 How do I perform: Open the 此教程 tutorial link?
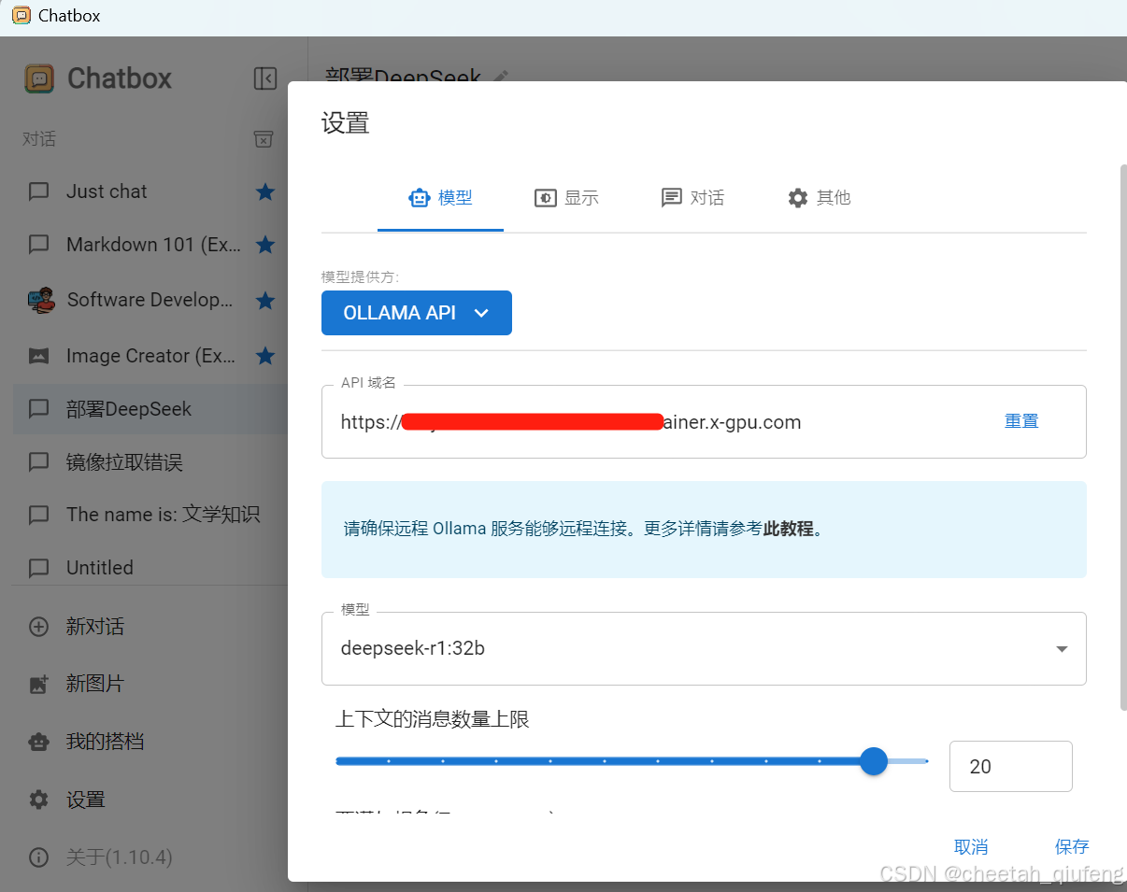click(788, 529)
